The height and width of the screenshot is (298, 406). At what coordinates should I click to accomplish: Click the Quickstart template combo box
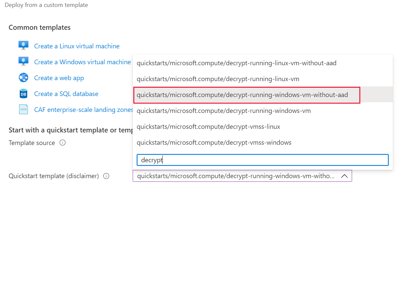pos(242,176)
